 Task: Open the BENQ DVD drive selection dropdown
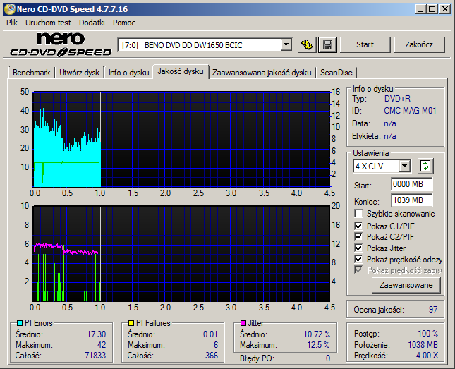[x=286, y=45]
